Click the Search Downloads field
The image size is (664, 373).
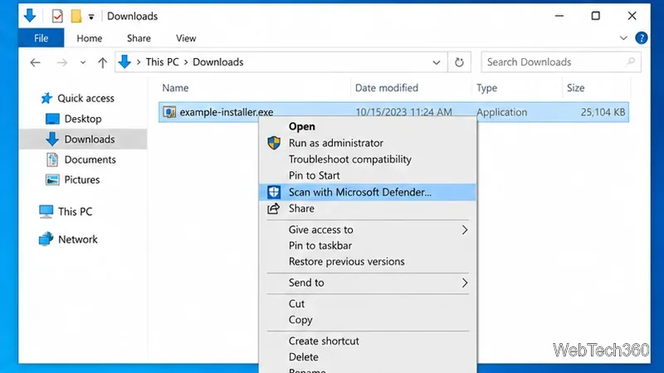coord(561,61)
